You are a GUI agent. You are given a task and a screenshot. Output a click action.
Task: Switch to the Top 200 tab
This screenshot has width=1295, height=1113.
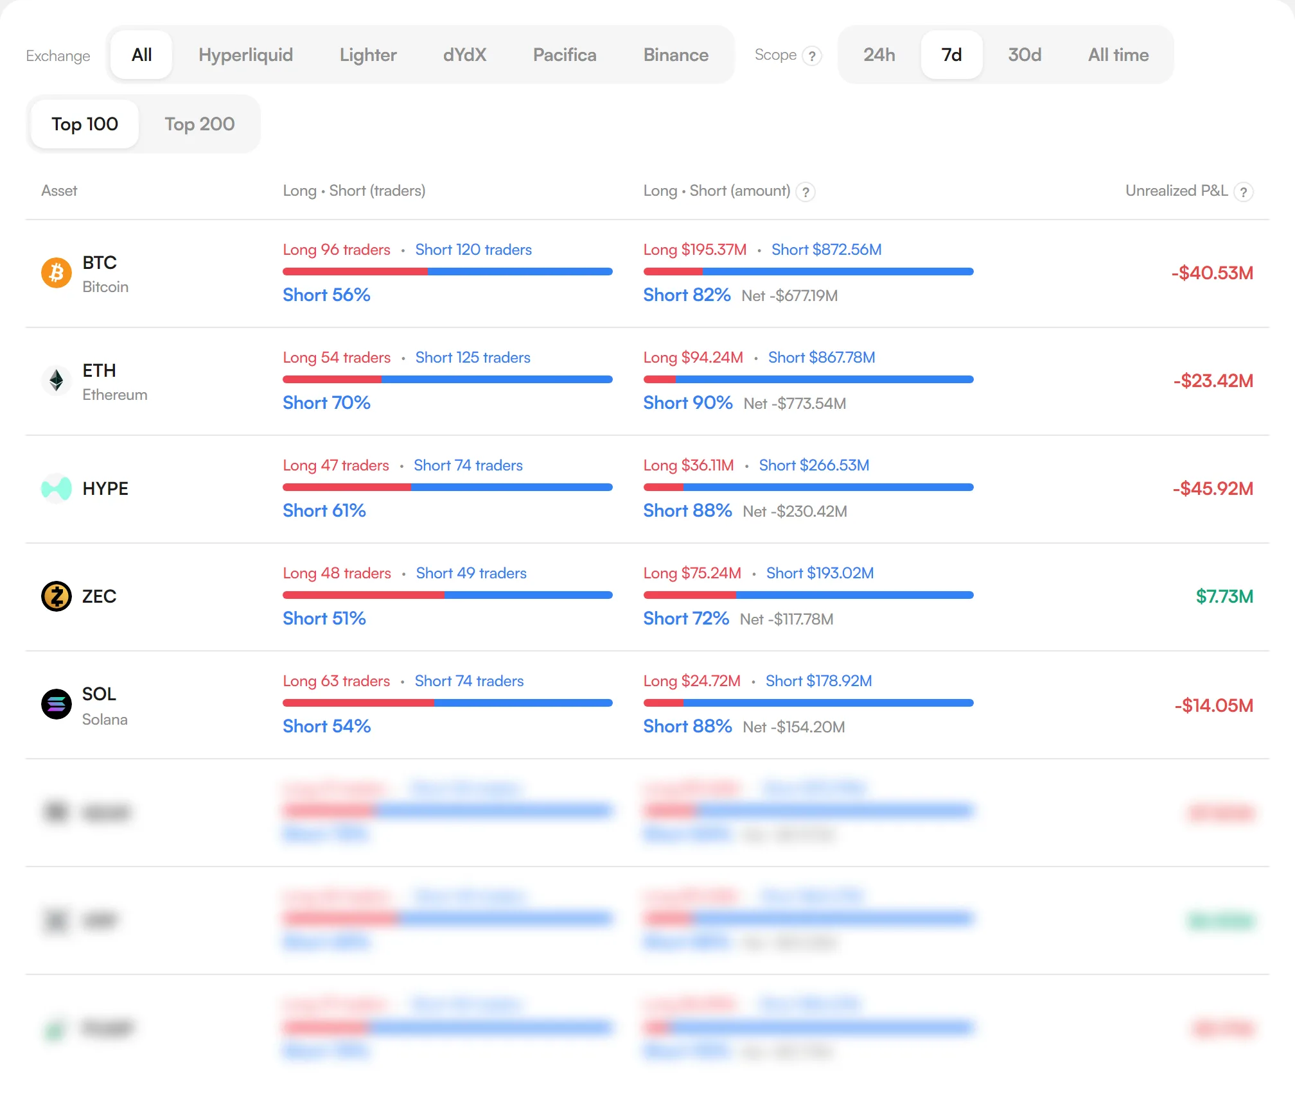(x=200, y=124)
